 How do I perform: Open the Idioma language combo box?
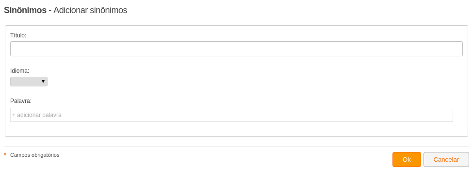(29, 82)
